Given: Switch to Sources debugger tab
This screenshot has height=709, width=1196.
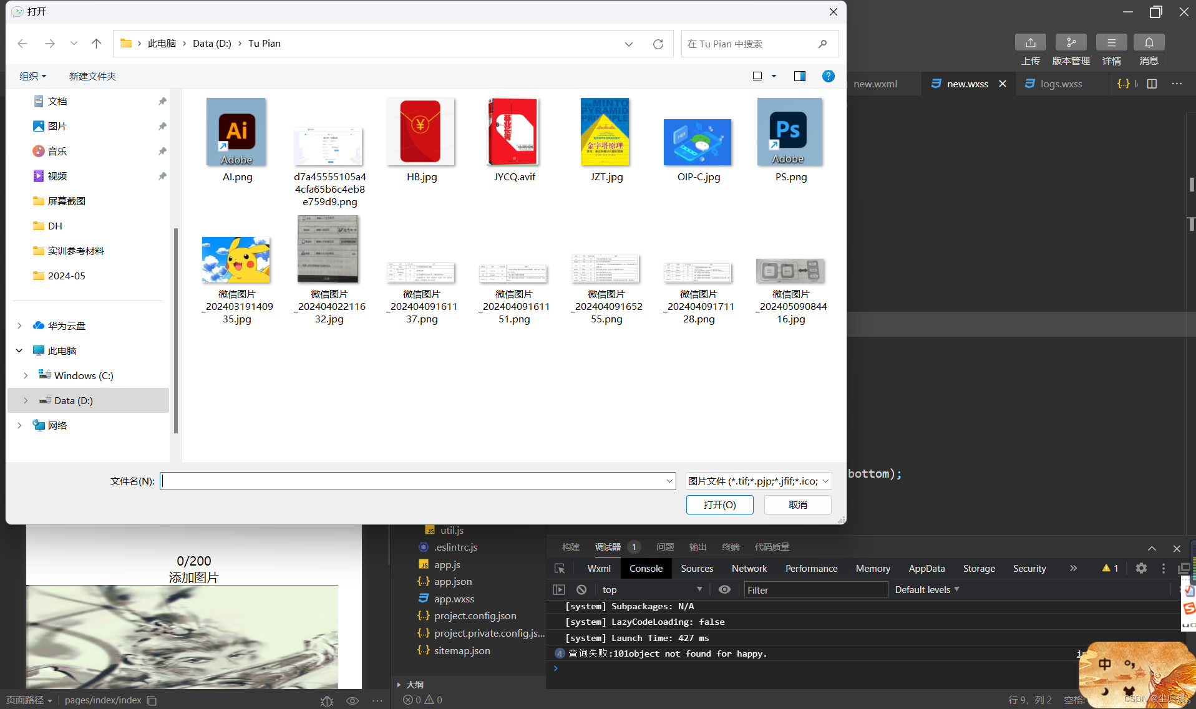Looking at the screenshot, I should [697, 568].
